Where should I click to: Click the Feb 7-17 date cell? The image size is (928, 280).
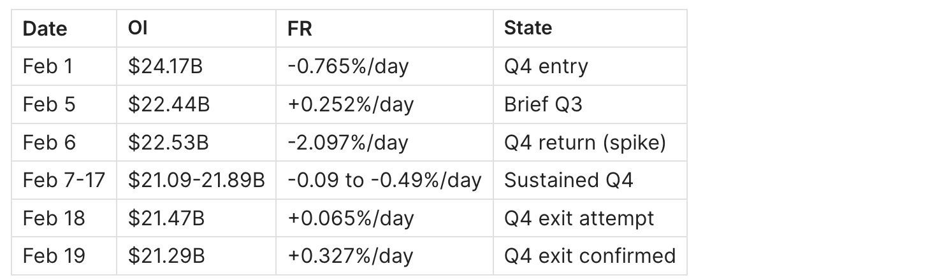[x=64, y=180]
